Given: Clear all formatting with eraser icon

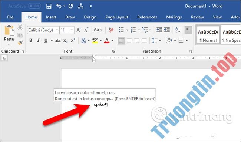Looking at the screenshot, I should pyautogui.click(x=111, y=30).
